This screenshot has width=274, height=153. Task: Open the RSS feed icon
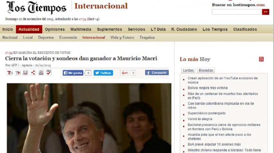point(261,59)
